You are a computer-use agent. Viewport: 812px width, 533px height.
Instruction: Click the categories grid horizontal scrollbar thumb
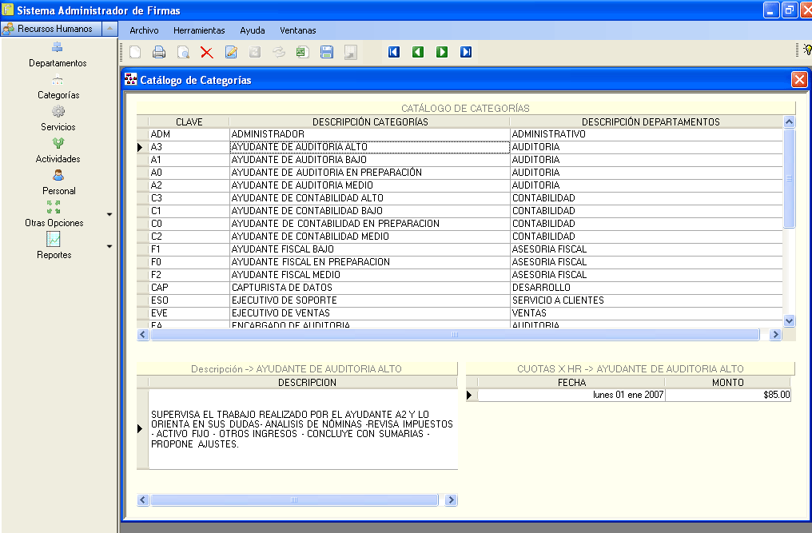point(455,335)
